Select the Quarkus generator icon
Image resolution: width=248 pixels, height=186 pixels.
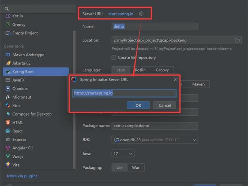(x=8, y=88)
